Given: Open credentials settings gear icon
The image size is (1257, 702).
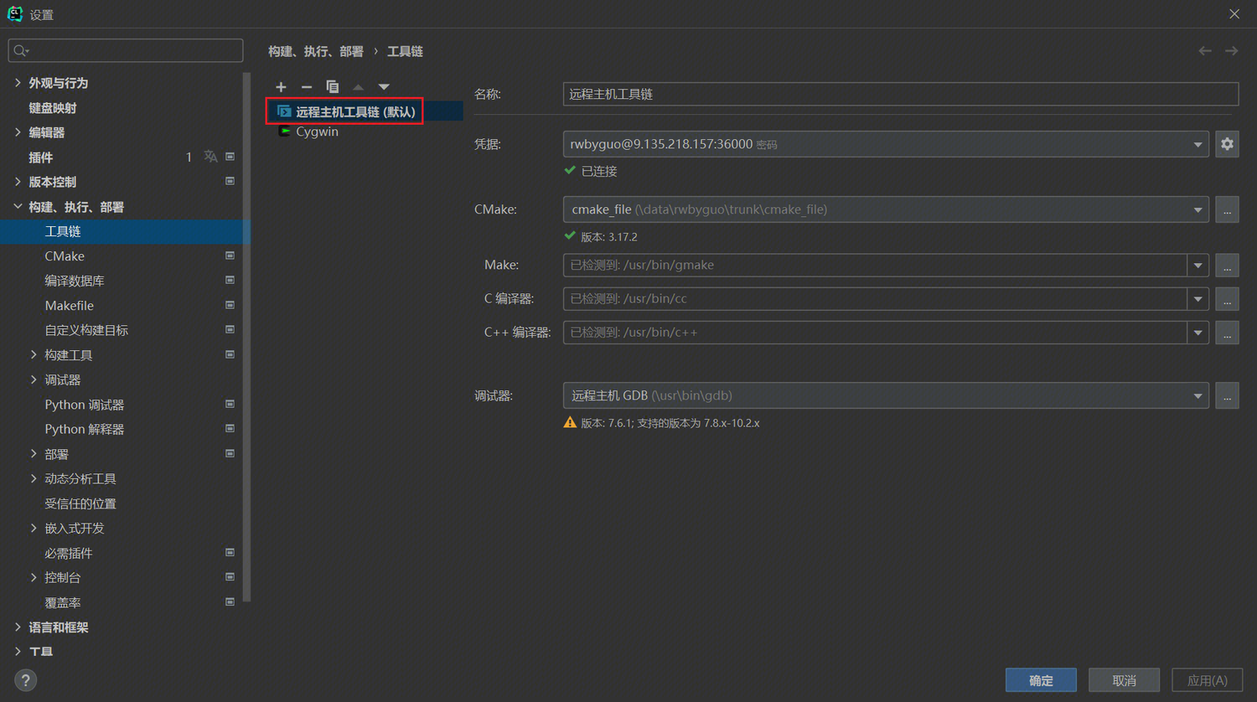Looking at the screenshot, I should [x=1227, y=144].
